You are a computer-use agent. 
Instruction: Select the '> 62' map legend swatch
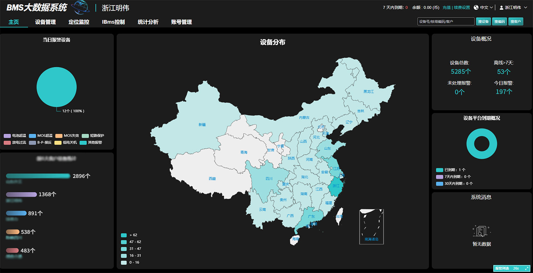(124, 235)
